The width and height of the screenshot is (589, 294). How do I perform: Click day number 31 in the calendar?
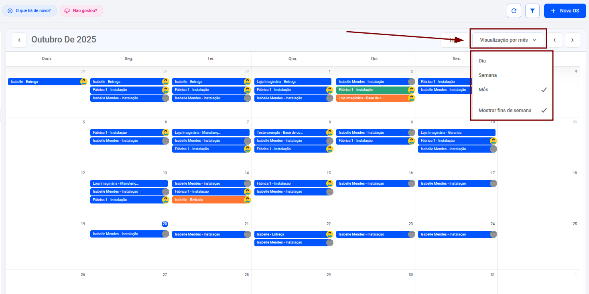coord(492,275)
